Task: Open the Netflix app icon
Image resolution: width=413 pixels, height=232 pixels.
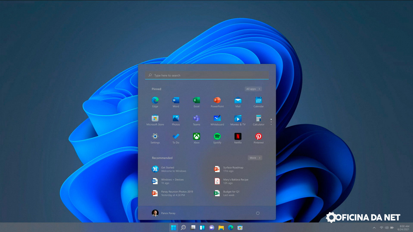Action: [238, 136]
